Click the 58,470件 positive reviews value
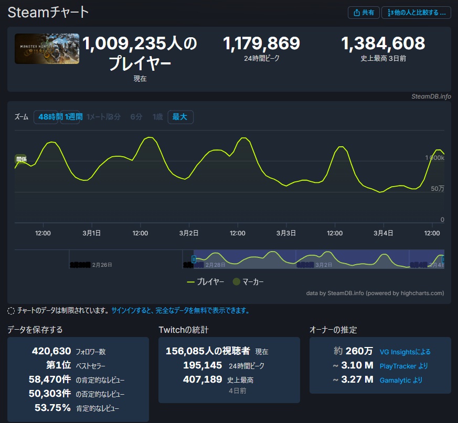The image size is (458, 423). click(50, 379)
